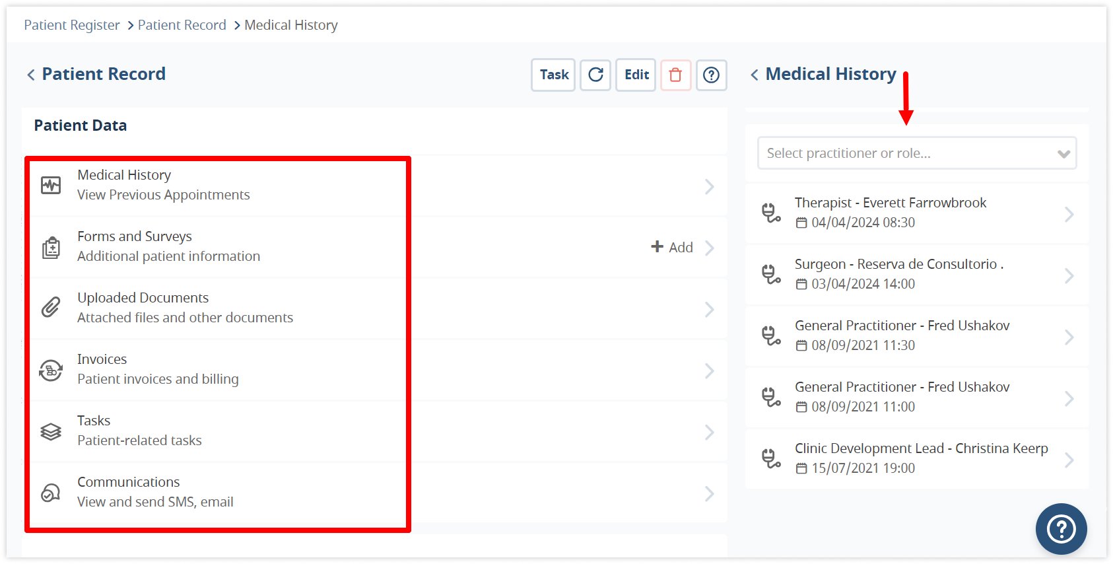Click the red trash delete icon
The height and width of the screenshot is (564, 1113).
coord(675,75)
